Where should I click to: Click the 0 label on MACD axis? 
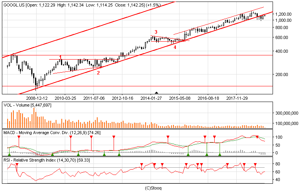[277, 153]
